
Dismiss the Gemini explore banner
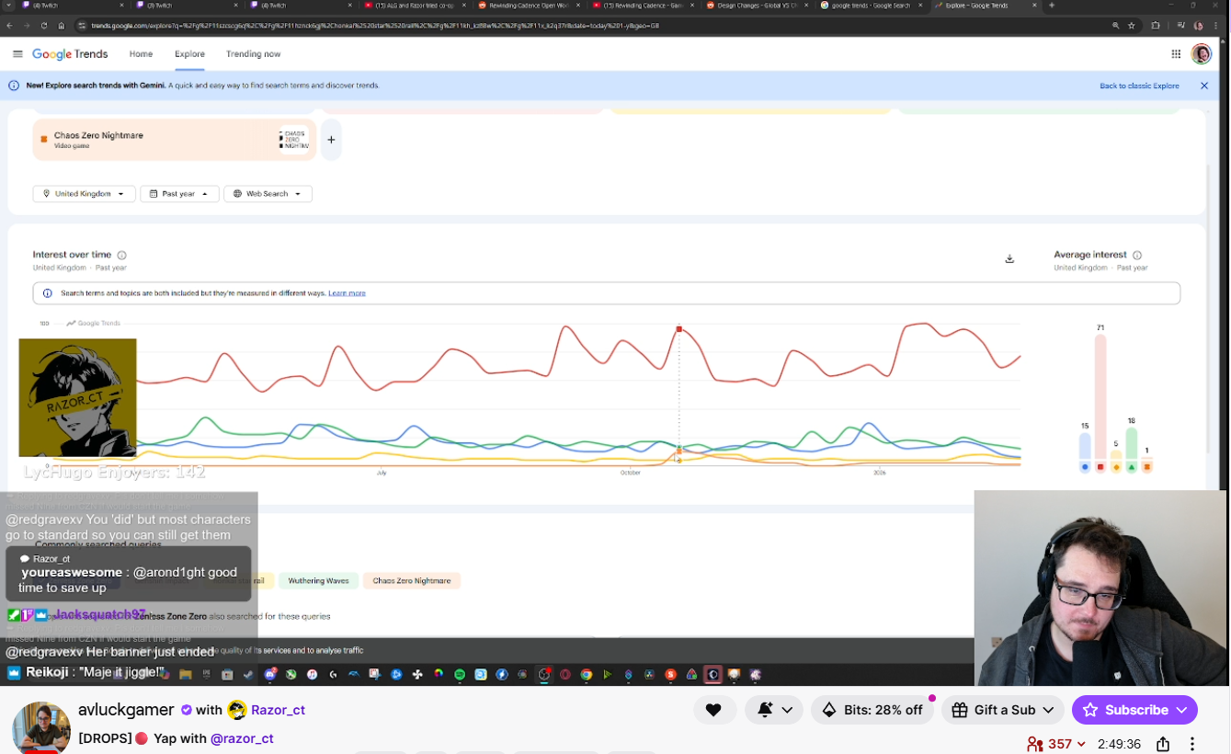1204,86
